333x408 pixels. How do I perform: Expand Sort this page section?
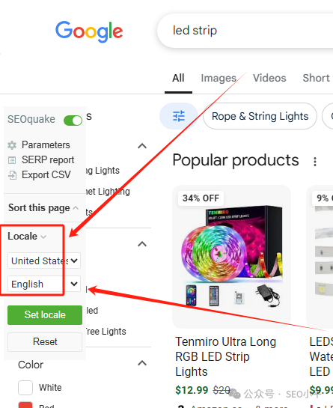point(43,207)
